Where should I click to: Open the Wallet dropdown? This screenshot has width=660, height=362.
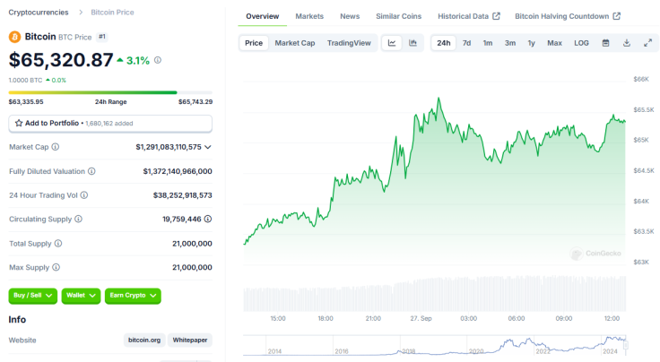(x=81, y=296)
